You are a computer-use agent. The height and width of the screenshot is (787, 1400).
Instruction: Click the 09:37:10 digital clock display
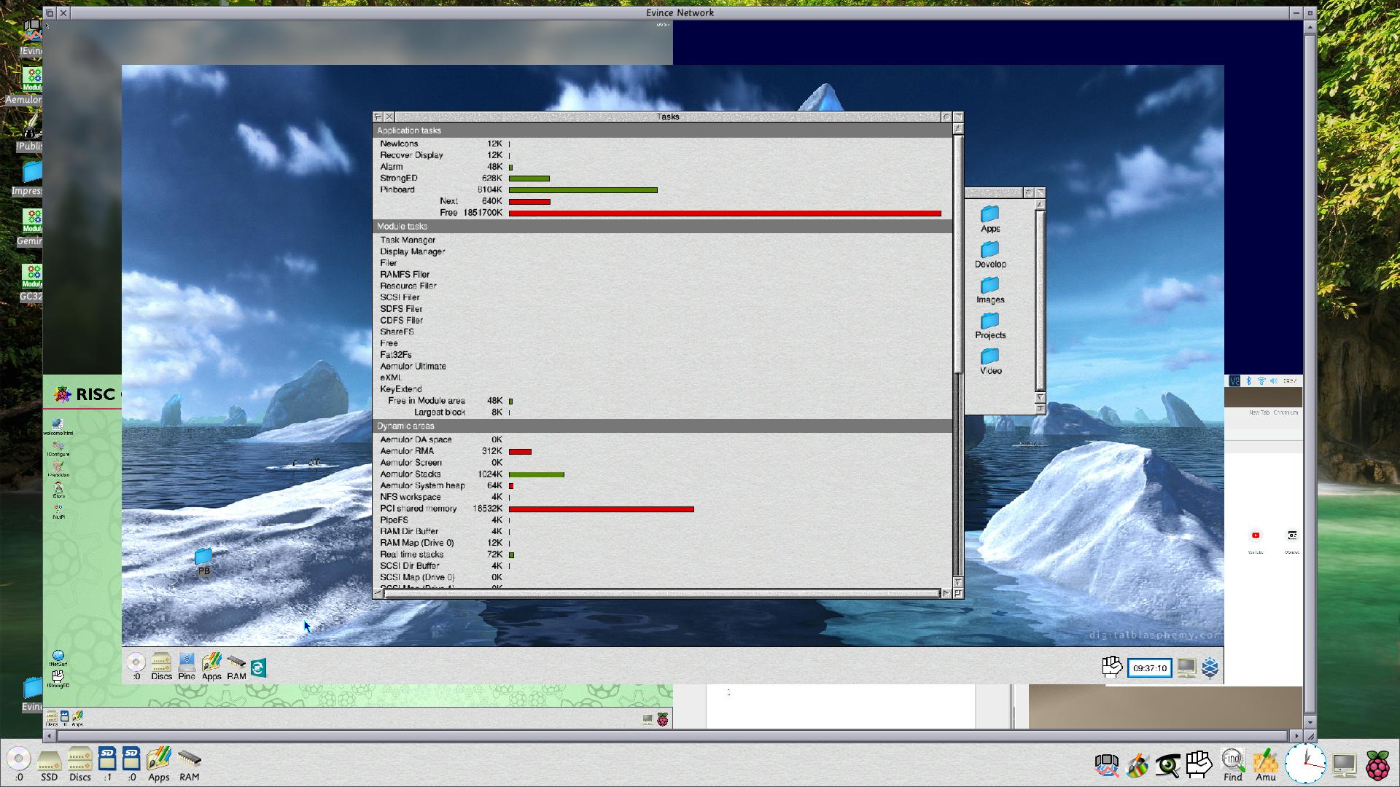coord(1149,668)
